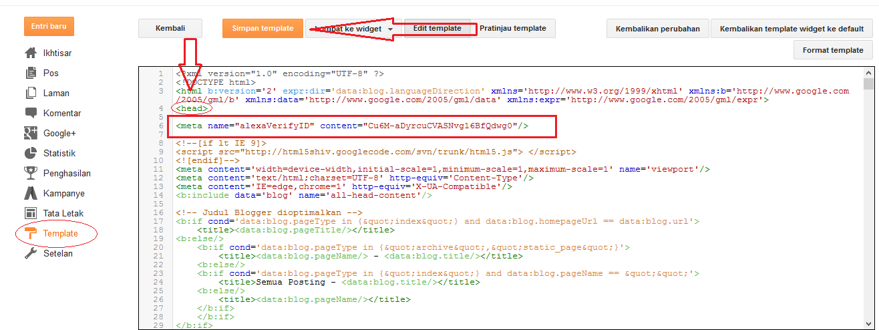This screenshot has height=330, width=879.
Task: Click the <!--[if lt IE 9]> line
Action: (221, 142)
